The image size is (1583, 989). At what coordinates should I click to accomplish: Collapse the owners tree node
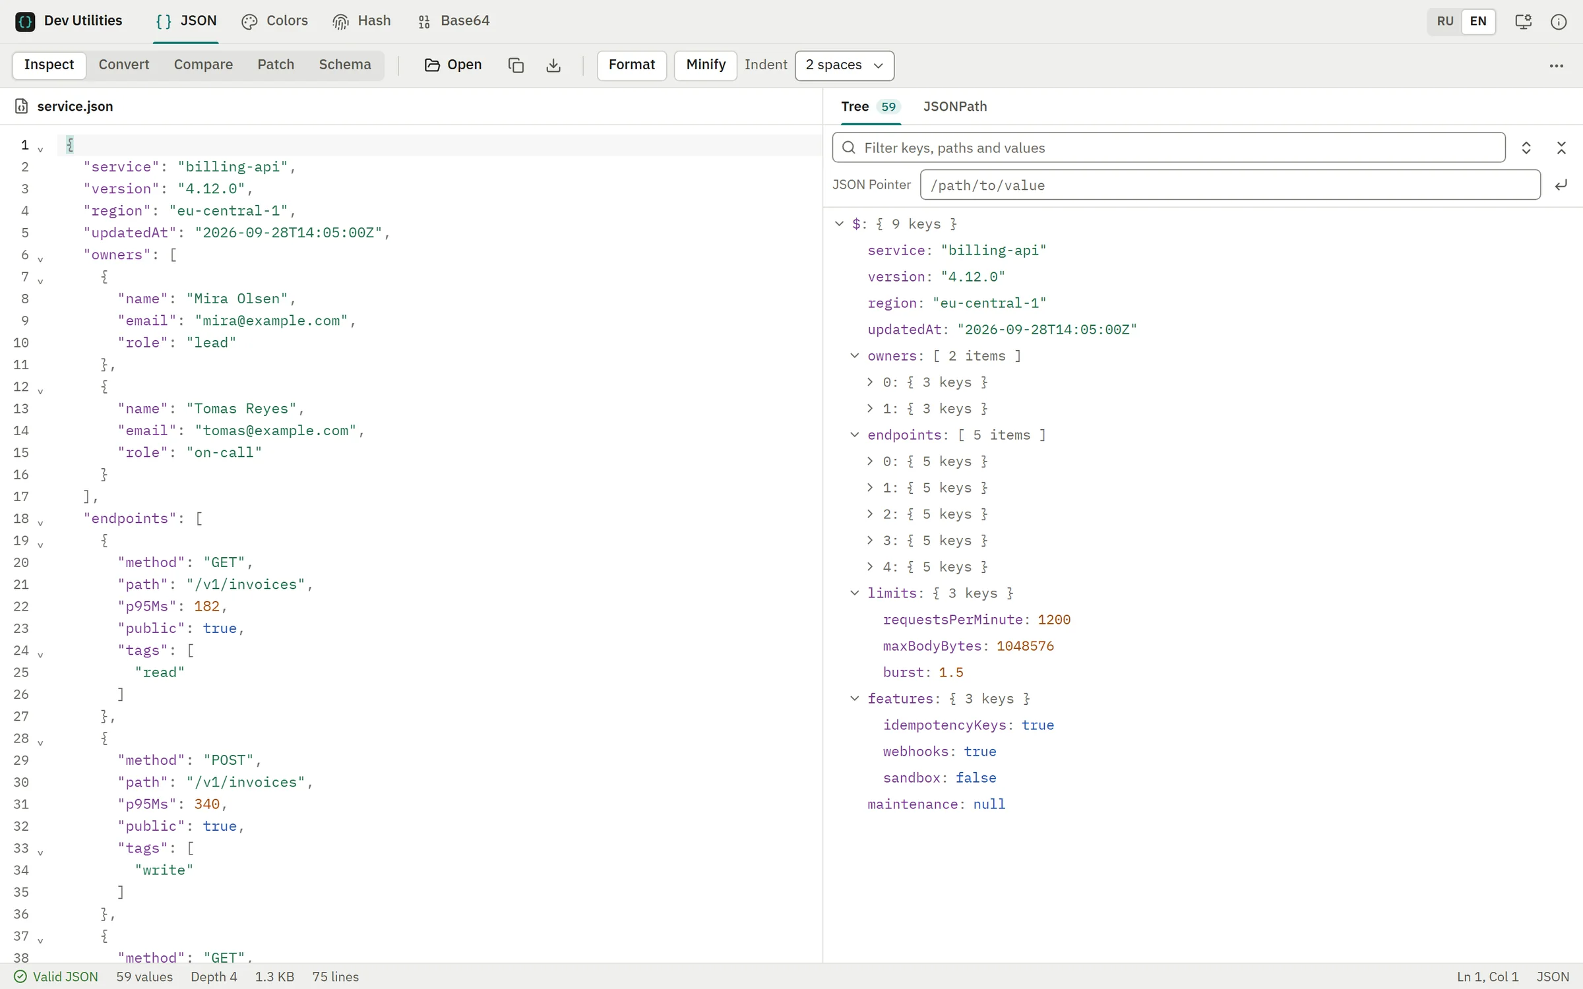pos(854,355)
